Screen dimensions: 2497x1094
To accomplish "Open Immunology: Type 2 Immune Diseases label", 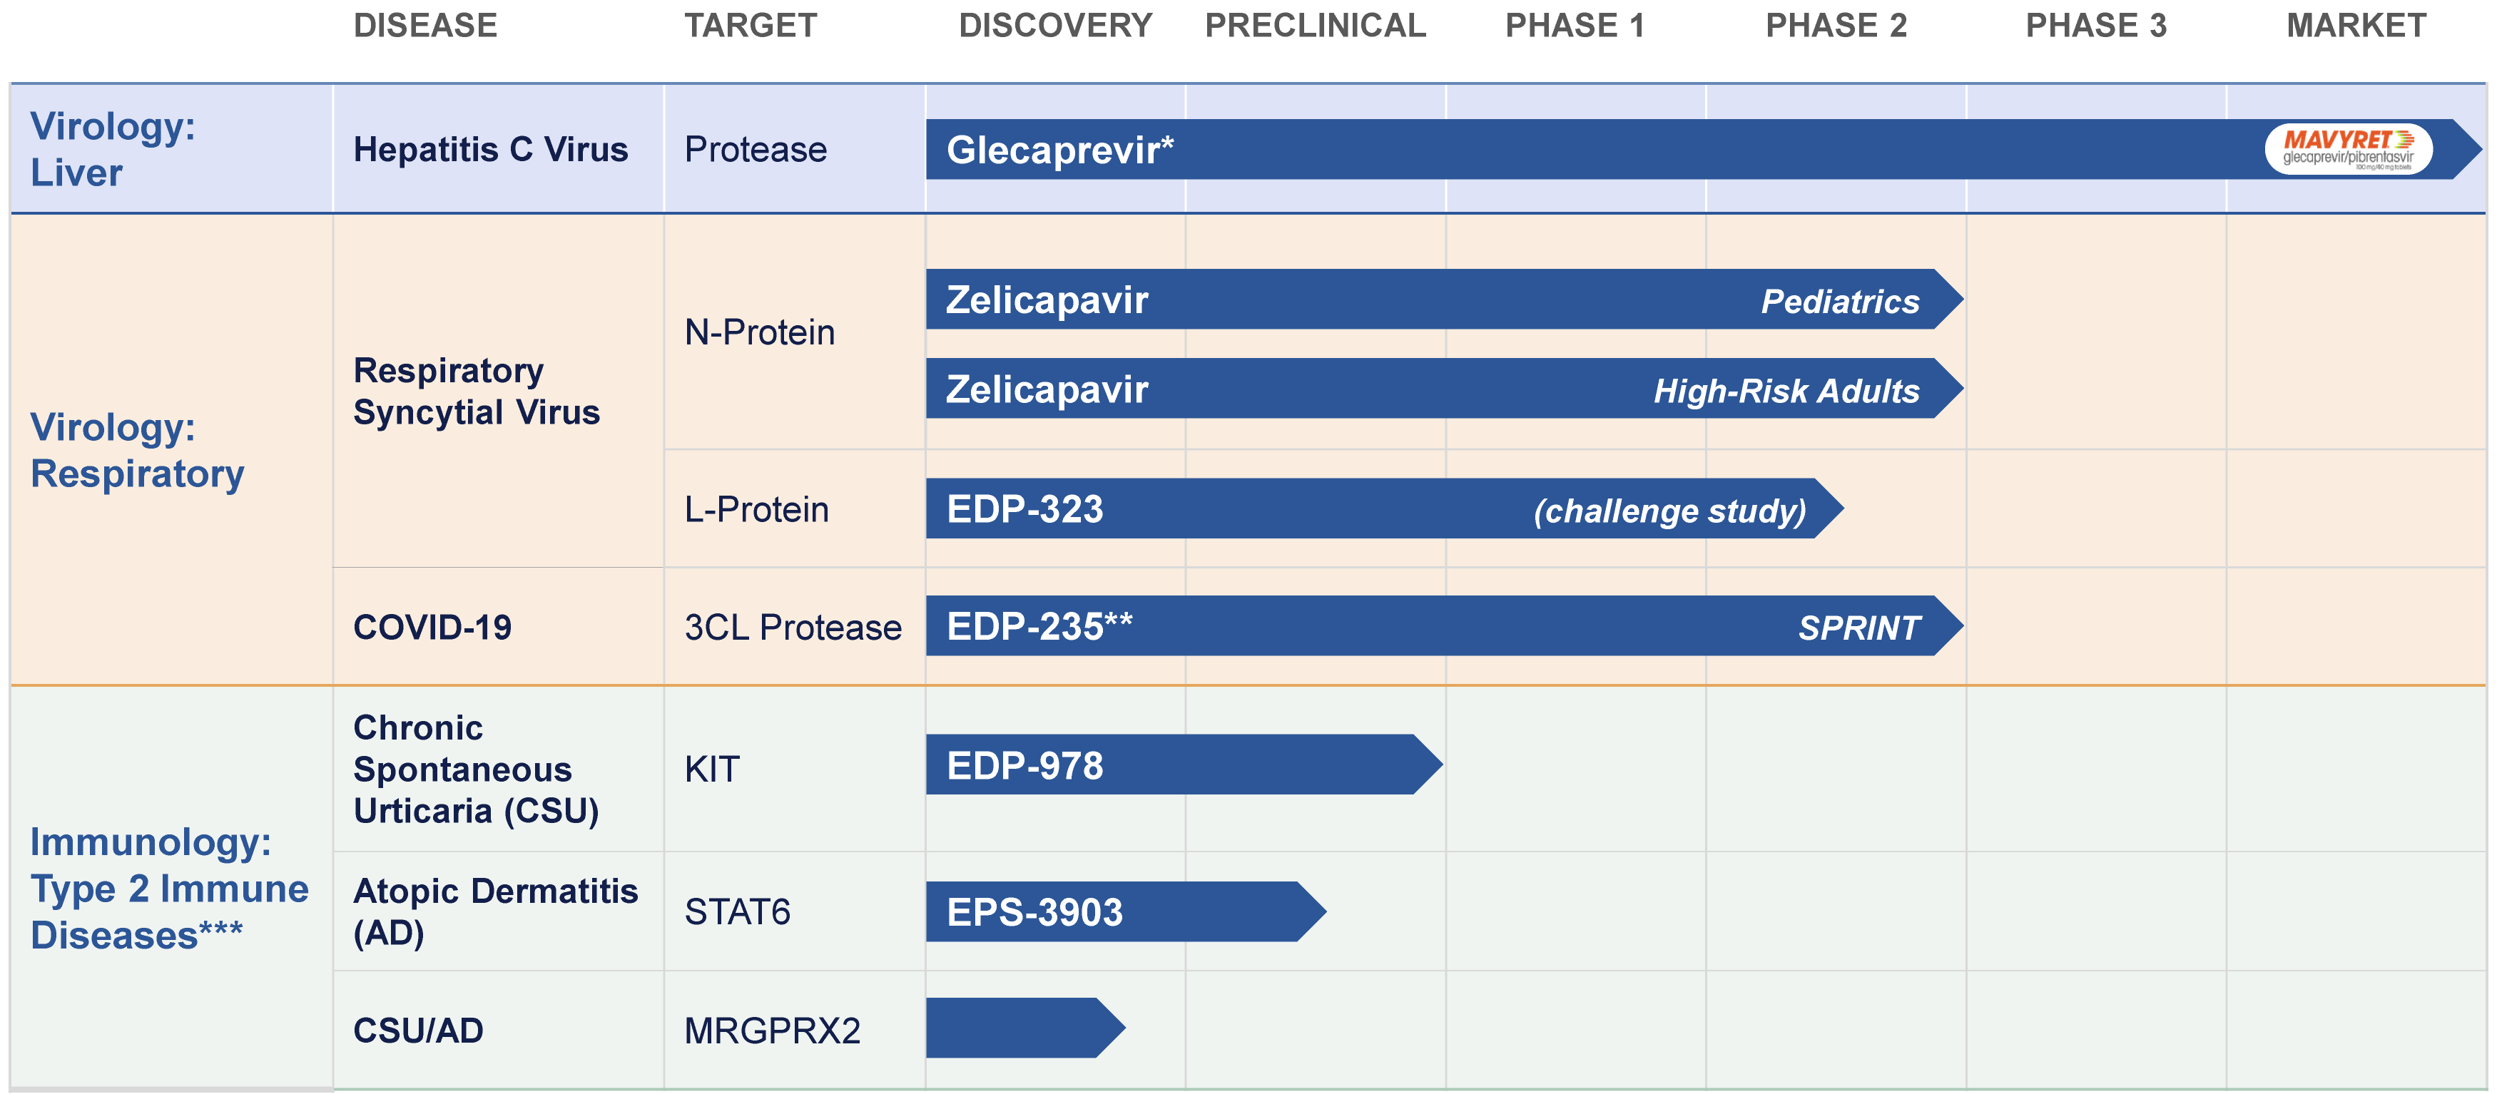I will [x=168, y=889].
